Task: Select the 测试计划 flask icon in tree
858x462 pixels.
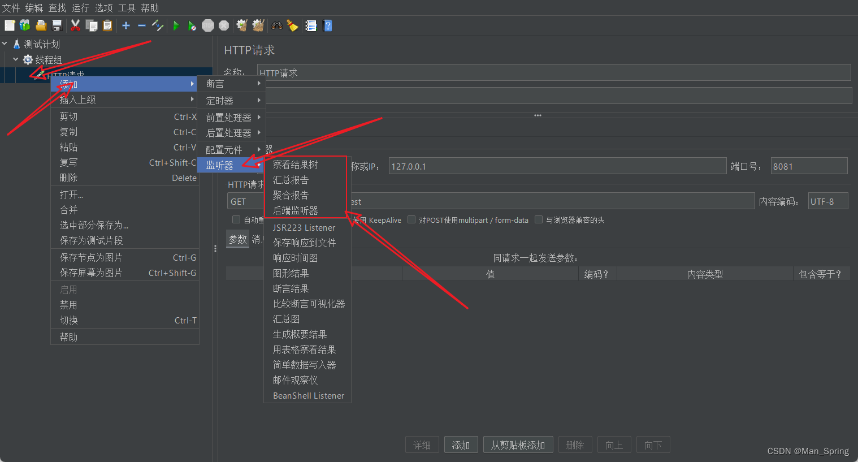Action: 16,44
